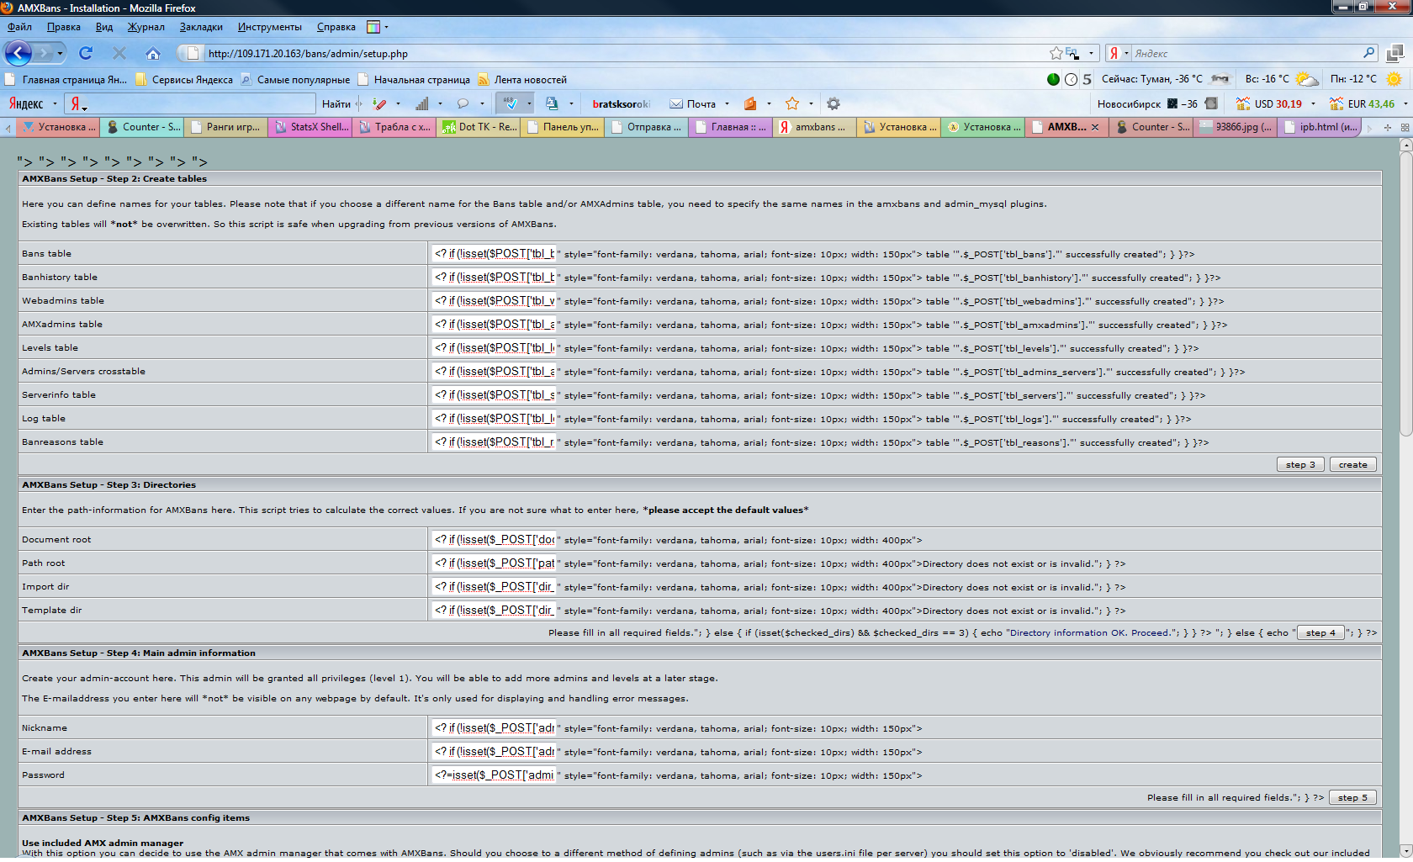1413x862 pixels.
Task: Click the Новосибирск −36 weather widget
Action: (1156, 103)
